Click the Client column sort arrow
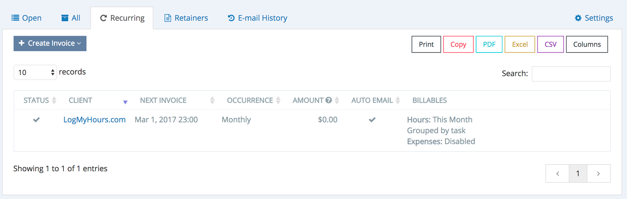 [125, 102]
